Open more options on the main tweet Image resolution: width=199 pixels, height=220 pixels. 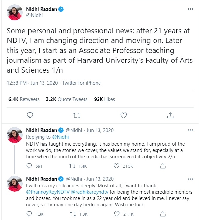coord(190,9)
